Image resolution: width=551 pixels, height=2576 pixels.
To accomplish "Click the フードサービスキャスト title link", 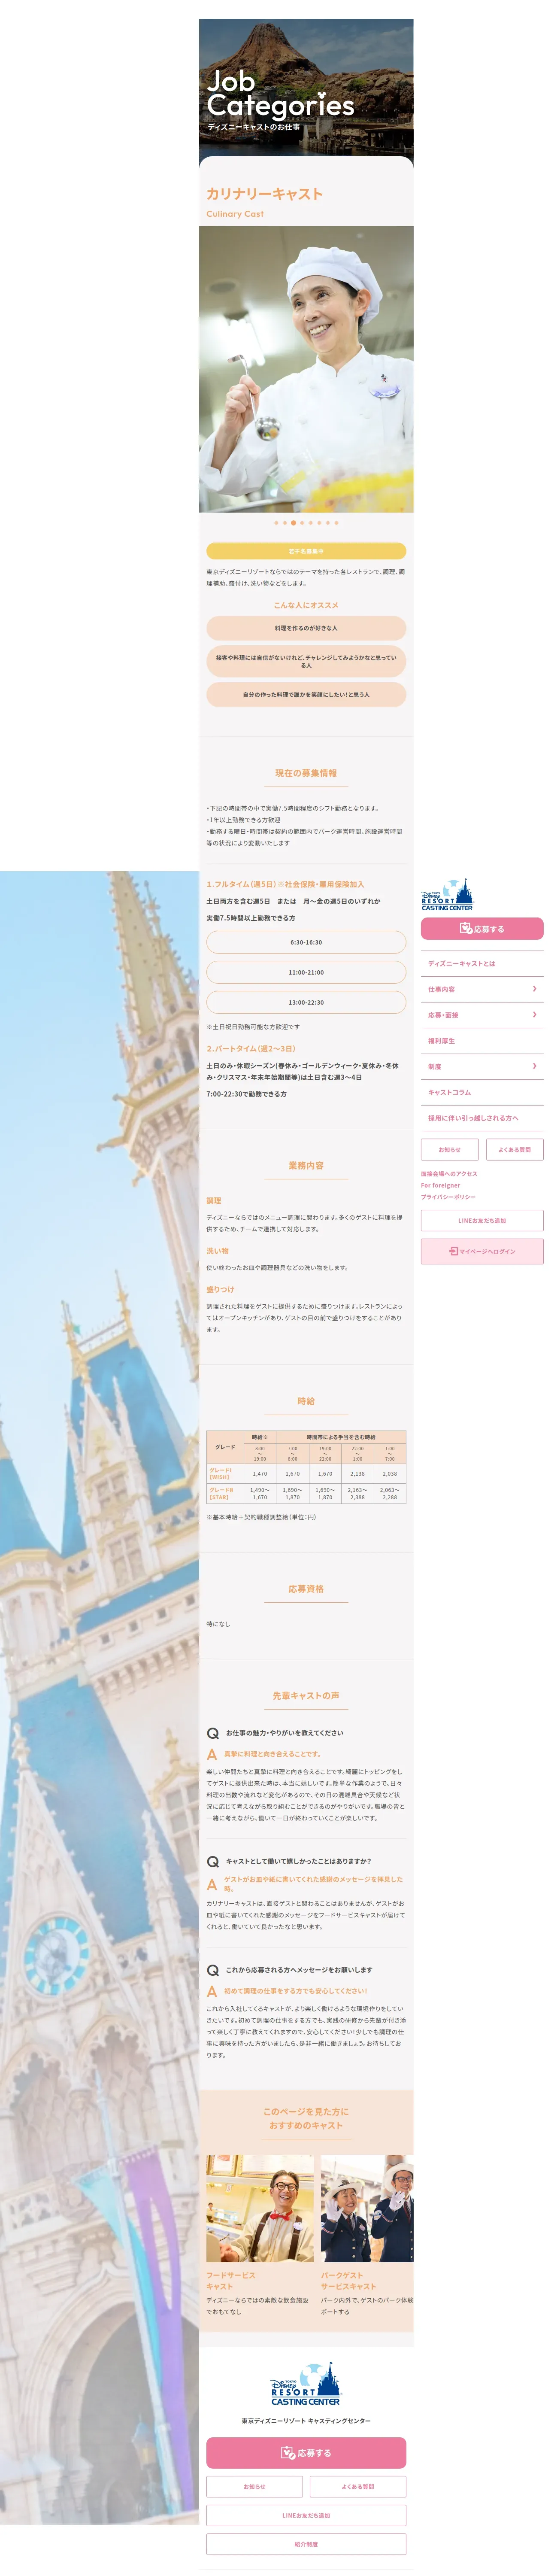I will click(231, 2281).
